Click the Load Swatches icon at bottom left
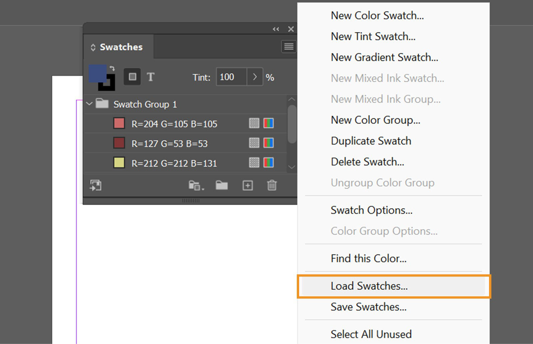This screenshot has width=533, height=344. pyautogui.click(x=95, y=185)
